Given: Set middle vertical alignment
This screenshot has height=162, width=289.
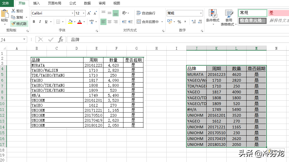Looking at the screenshot, I should tap(110, 13).
